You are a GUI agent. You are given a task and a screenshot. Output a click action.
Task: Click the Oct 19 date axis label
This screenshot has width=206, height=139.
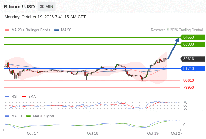coord(153,133)
